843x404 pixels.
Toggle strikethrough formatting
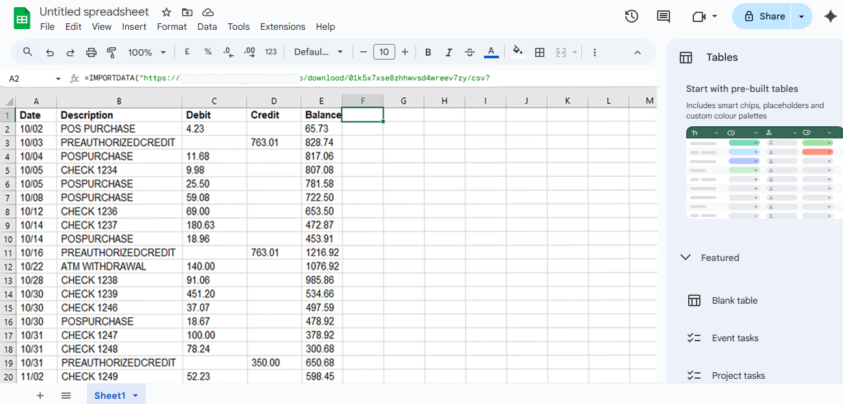point(470,52)
